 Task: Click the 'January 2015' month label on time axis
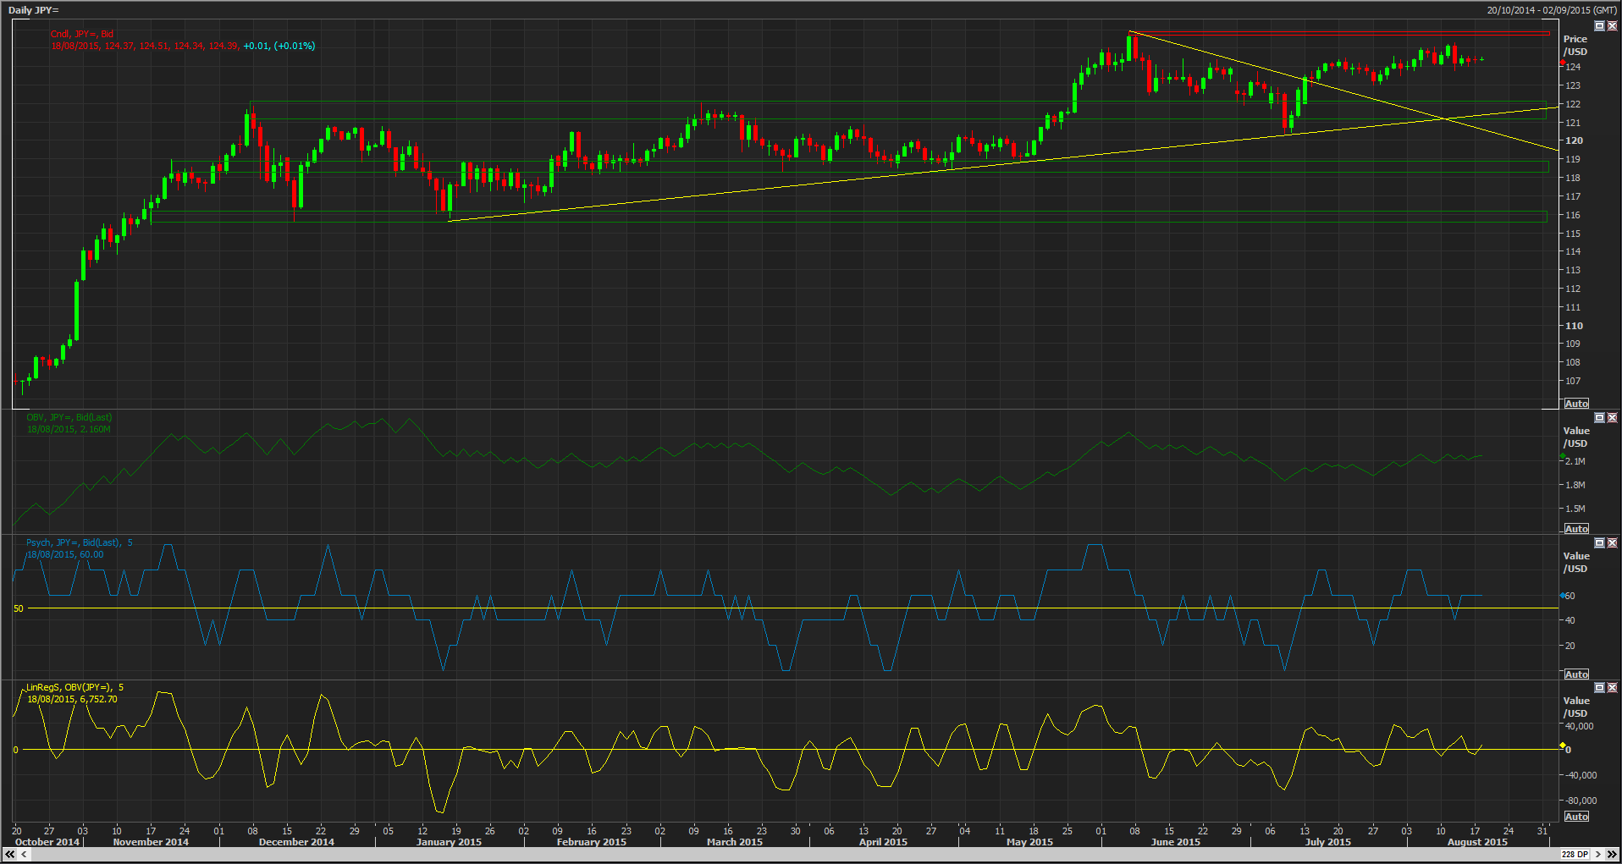(449, 842)
